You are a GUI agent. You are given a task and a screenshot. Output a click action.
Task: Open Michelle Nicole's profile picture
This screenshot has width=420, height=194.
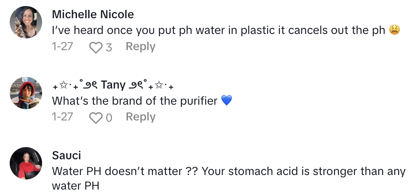point(26,23)
